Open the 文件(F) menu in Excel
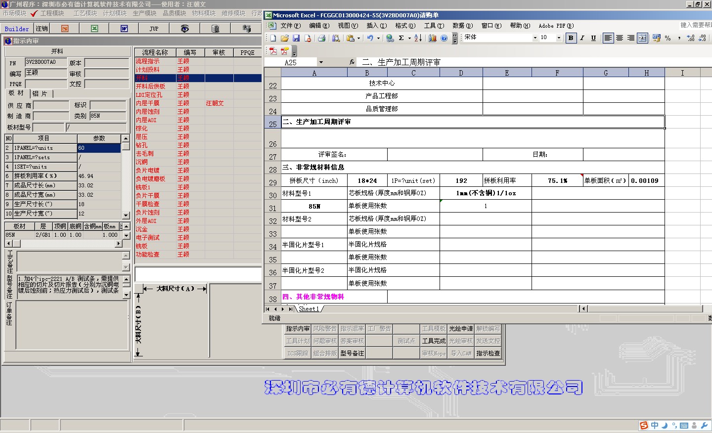The height and width of the screenshot is (433, 712). (290, 26)
